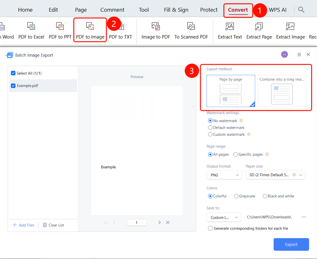
Task: Open the search magnifier in the ribbon
Action: 301,10
